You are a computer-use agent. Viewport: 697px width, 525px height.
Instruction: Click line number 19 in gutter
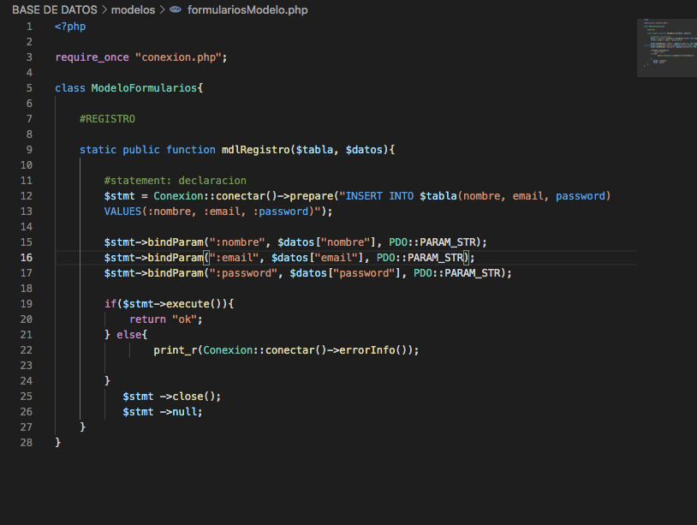pos(27,304)
